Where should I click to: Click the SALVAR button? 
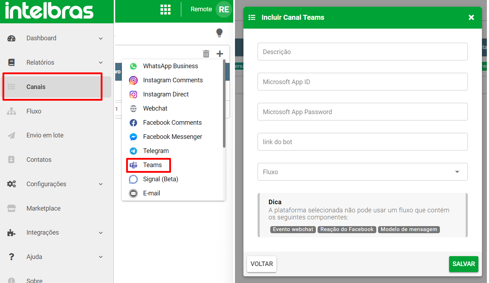click(464, 264)
